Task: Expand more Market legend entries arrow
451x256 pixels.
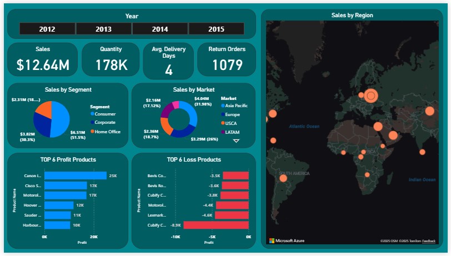Action: pyautogui.click(x=236, y=141)
